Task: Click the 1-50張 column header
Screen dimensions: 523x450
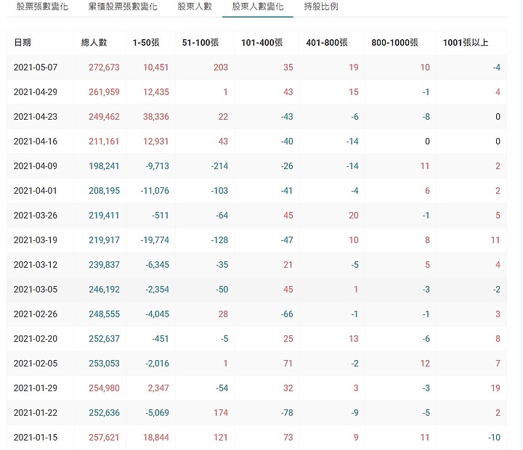Action: click(x=146, y=42)
